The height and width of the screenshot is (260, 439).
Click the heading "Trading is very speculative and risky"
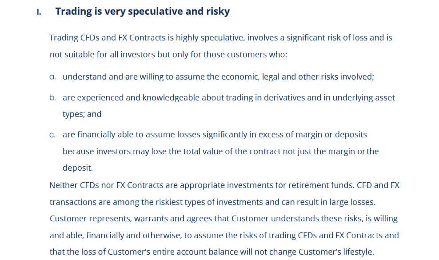coord(142,12)
